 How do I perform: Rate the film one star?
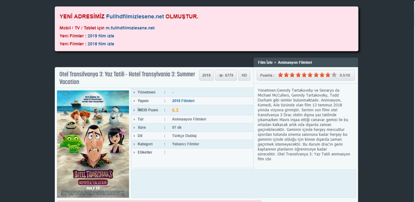point(280,75)
